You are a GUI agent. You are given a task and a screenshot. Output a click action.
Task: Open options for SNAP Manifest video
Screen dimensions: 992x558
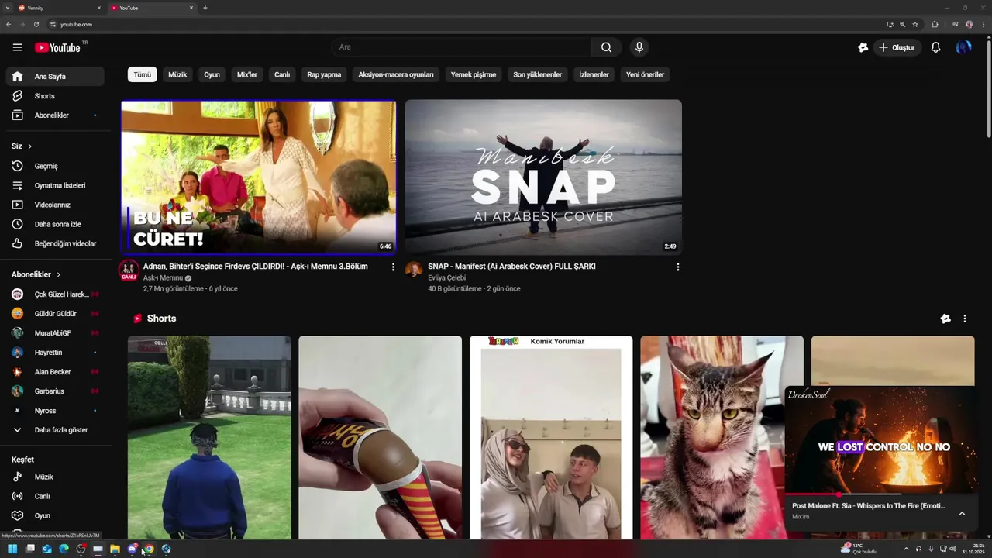pos(678,267)
